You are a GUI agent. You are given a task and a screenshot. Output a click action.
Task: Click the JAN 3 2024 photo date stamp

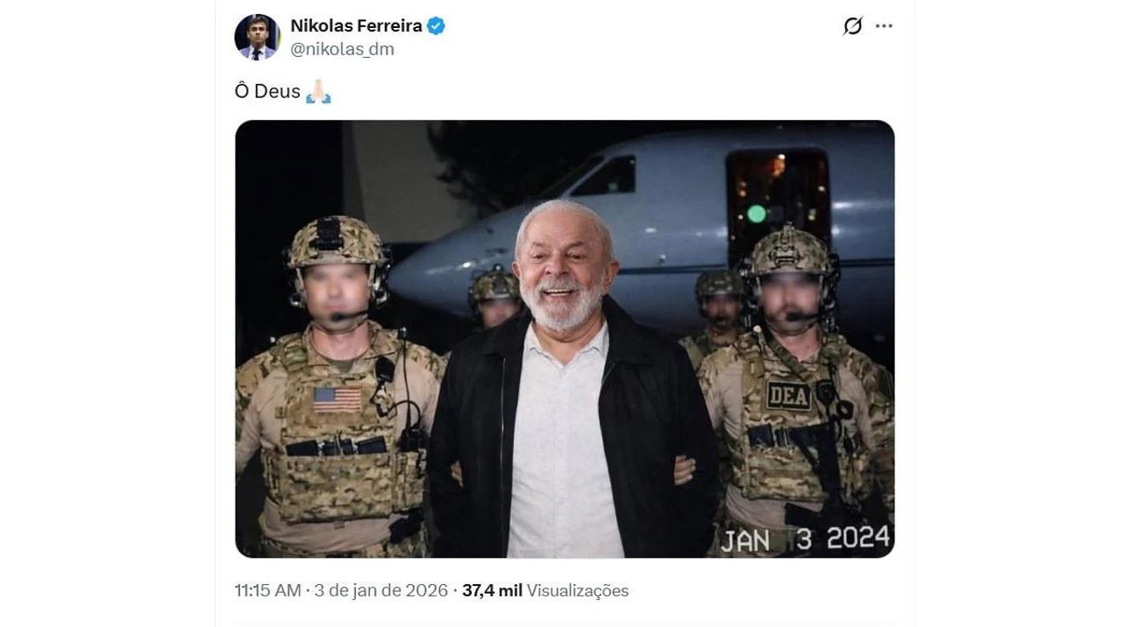805,539
